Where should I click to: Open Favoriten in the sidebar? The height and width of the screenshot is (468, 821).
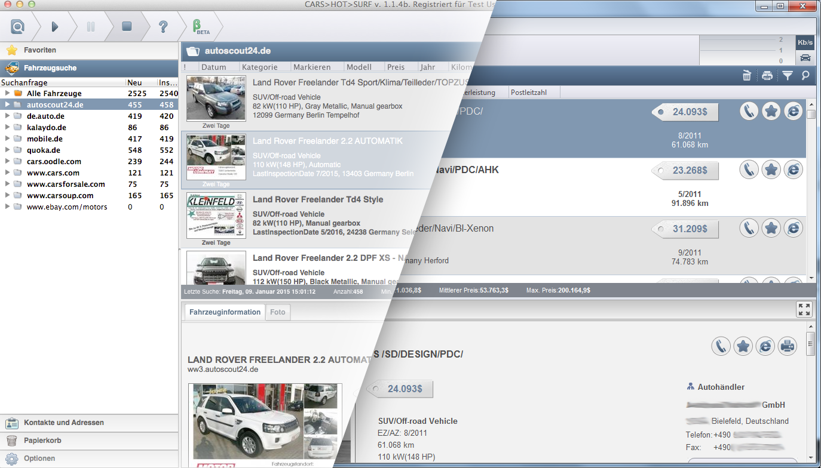(89, 50)
